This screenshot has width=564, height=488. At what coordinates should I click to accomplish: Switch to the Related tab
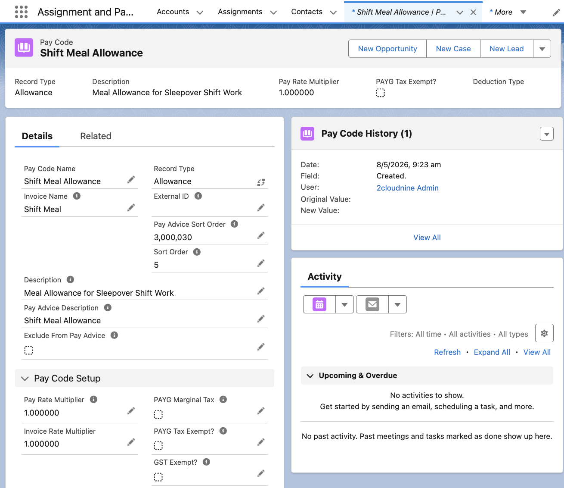[96, 136]
